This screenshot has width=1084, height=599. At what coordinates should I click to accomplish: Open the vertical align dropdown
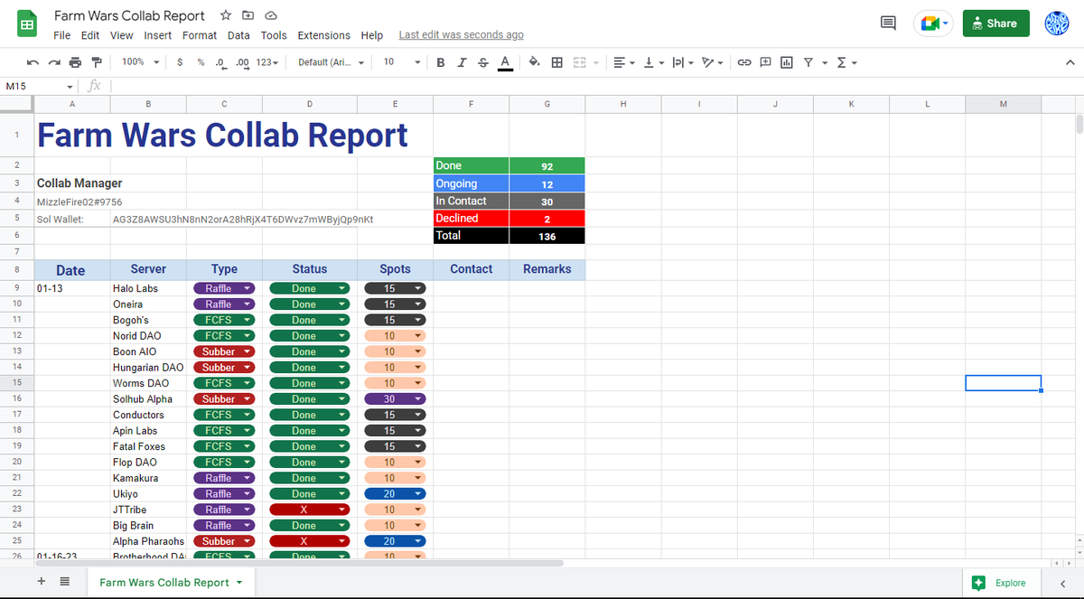pos(653,62)
